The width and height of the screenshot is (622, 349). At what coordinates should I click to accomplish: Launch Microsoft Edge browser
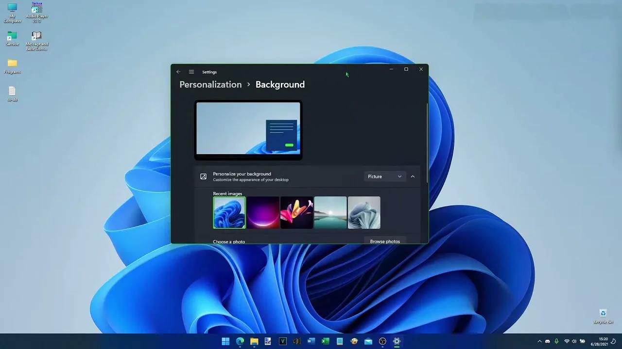240,341
